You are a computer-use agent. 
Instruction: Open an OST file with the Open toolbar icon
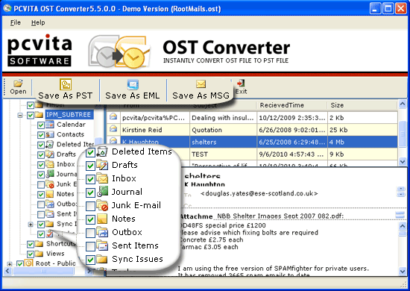click(x=18, y=84)
